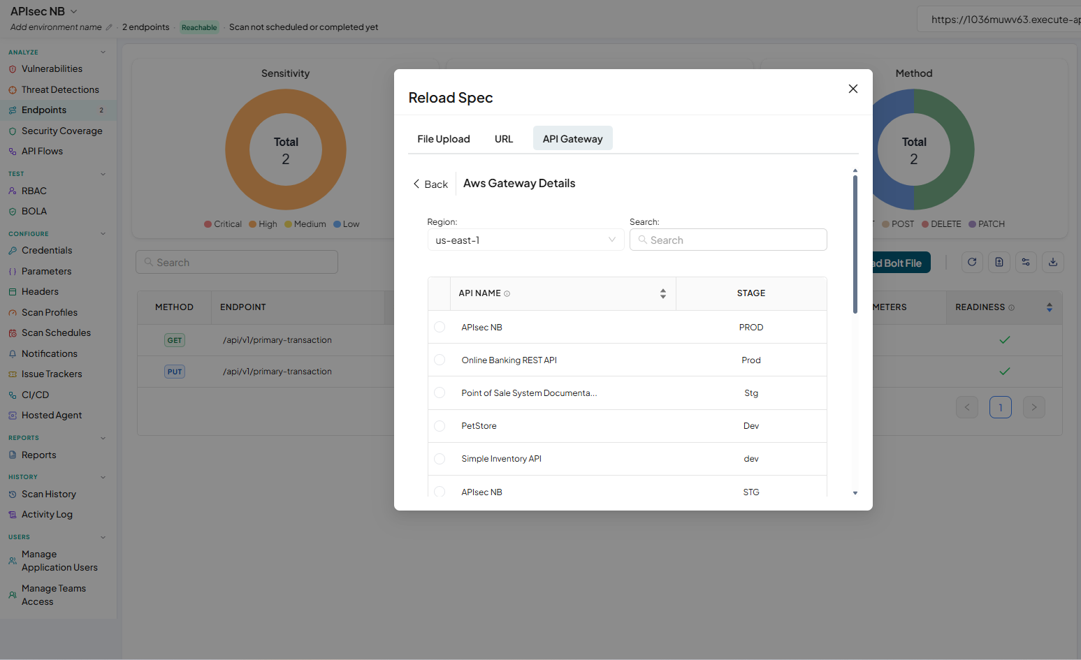The width and height of the screenshot is (1081, 660).
Task: Click the filter settings icon in the toolbar
Action: 1026,263
